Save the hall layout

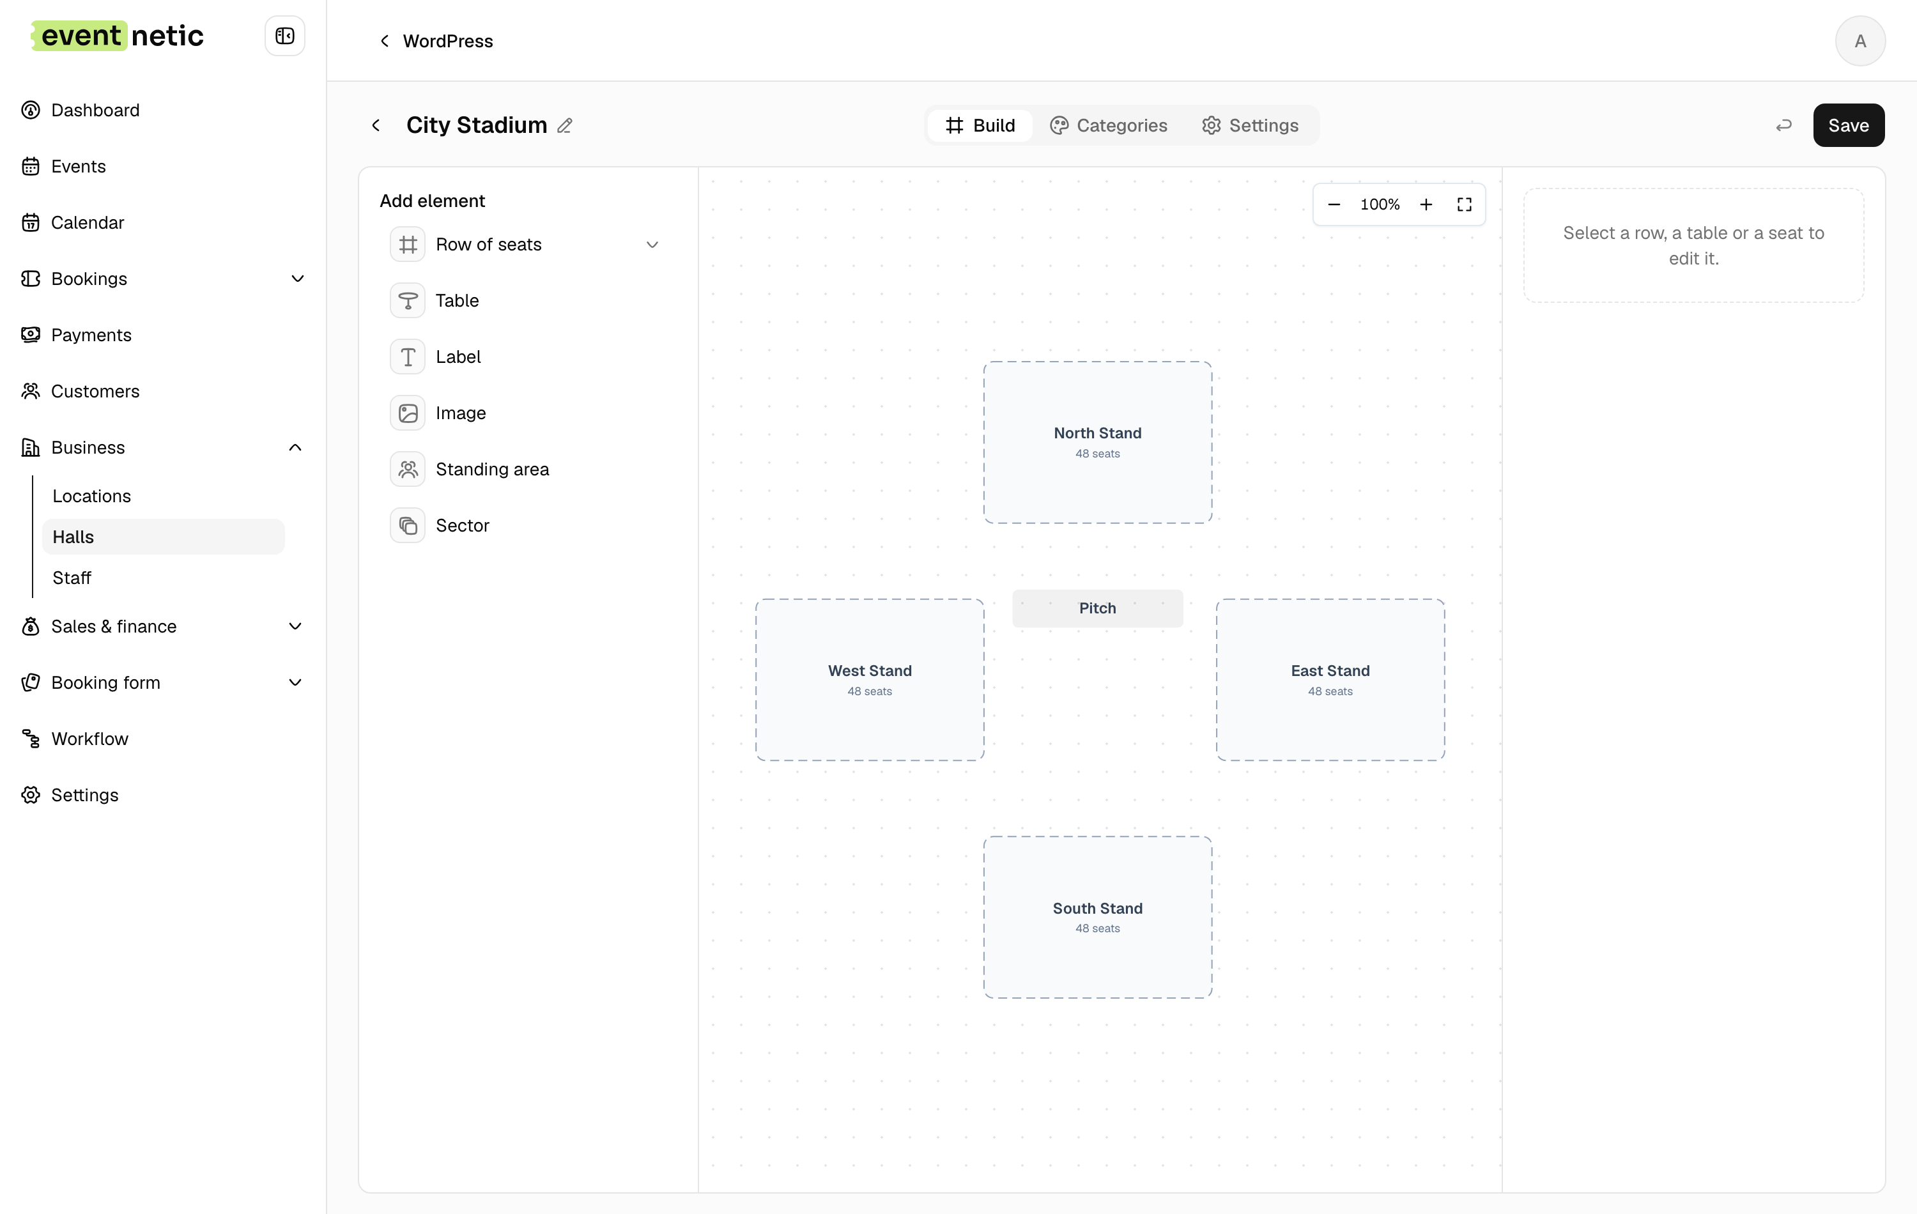pos(1848,125)
